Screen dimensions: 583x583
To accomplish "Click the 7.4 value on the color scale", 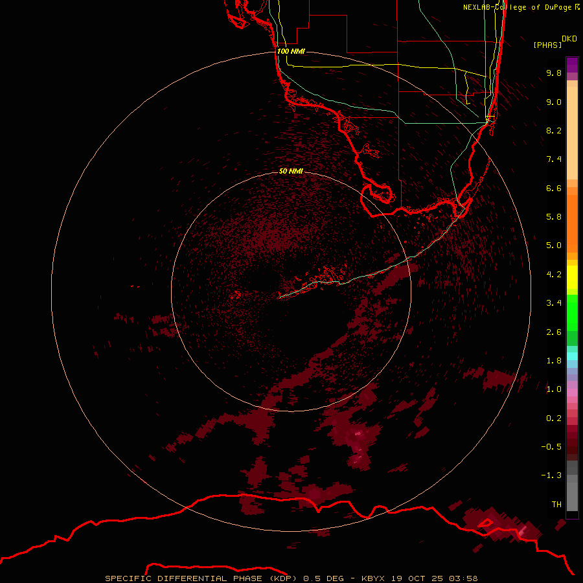I will (x=554, y=159).
